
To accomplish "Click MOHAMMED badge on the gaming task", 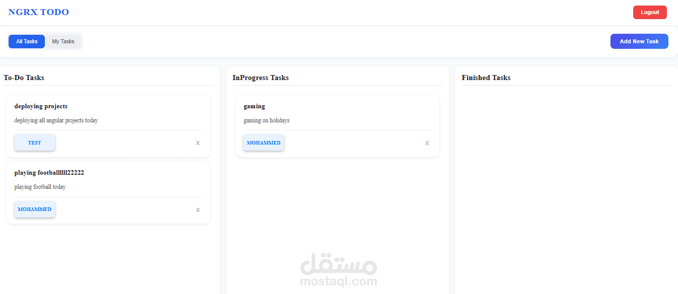I will tap(263, 142).
